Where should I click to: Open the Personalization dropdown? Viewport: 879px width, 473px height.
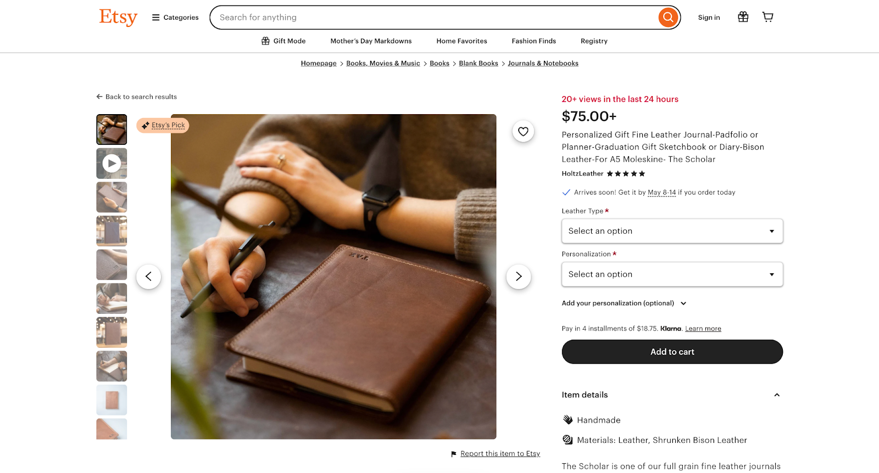671,274
